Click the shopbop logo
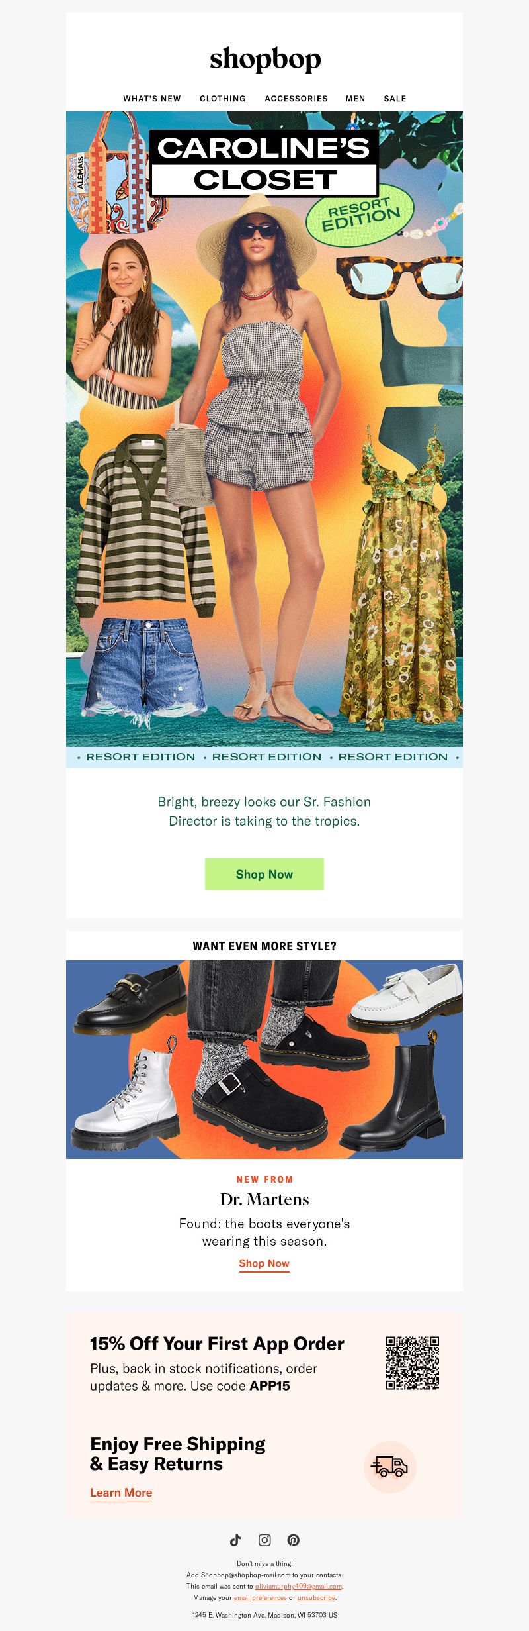Screen dimensions: 529x1631 click(x=265, y=60)
